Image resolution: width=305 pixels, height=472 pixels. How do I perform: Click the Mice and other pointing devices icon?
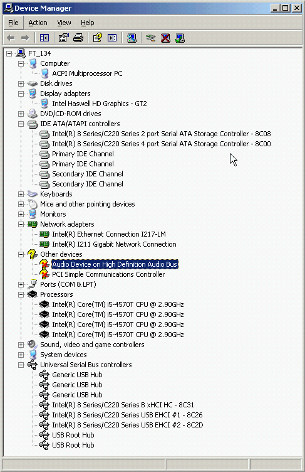(33, 204)
